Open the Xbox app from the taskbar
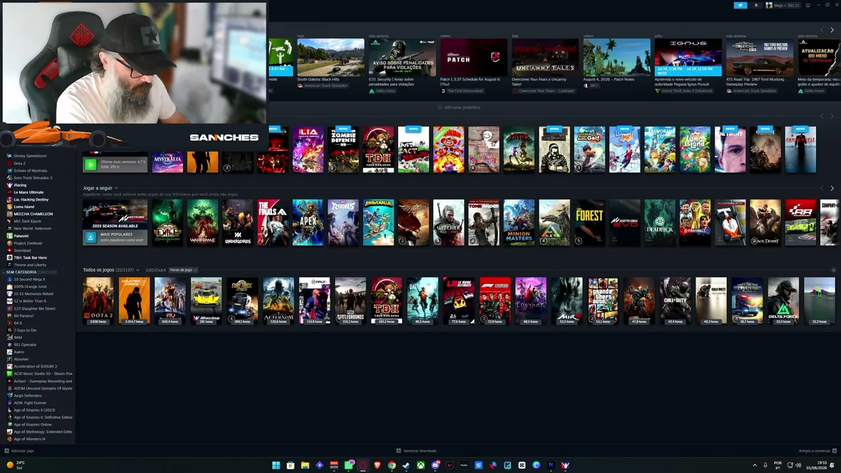The image size is (841, 473). [x=420, y=465]
